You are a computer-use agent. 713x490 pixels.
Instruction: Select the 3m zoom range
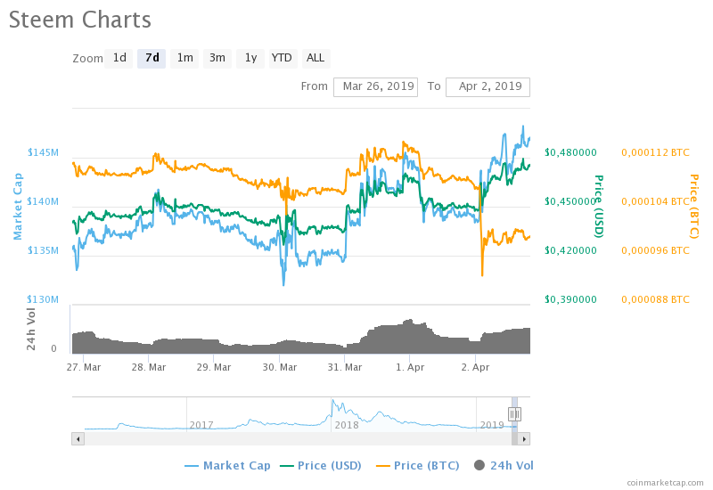click(217, 58)
